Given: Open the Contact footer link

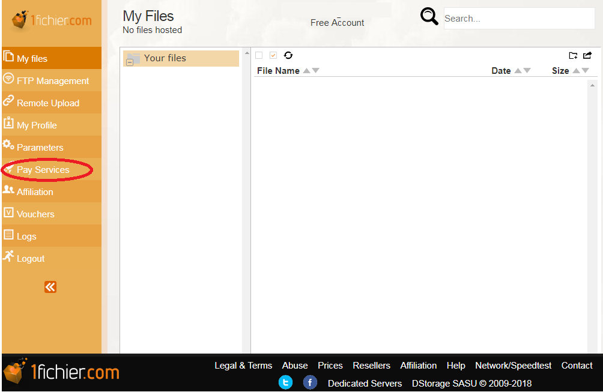Looking at the screenshot, I should [x=577, y=366].
